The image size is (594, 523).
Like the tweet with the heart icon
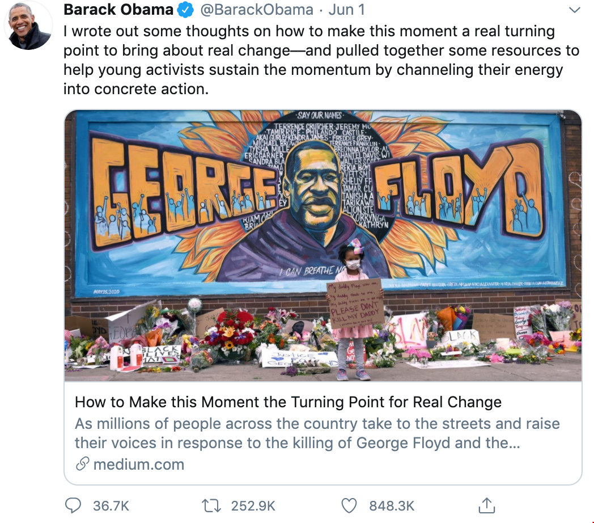click(x=349, y=506)
